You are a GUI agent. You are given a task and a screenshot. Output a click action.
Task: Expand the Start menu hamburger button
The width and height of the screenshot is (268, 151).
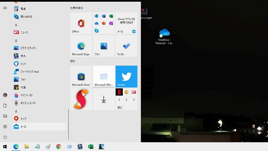coord(5,8)
